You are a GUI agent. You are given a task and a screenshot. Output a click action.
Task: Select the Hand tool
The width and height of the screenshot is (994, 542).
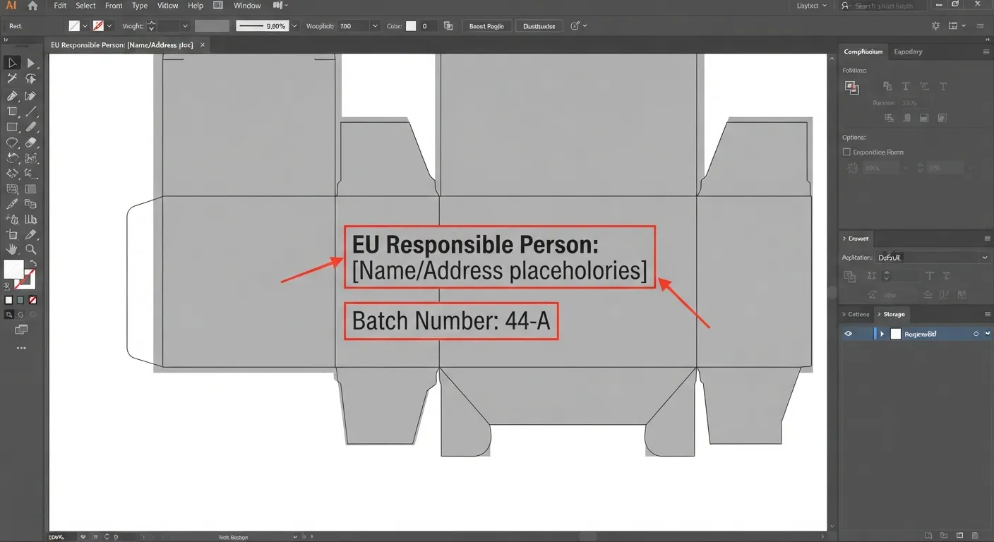tap(12, 249)
